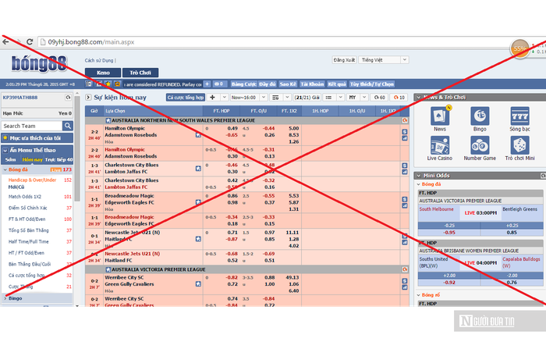546x342 pixels.
Task: Select Handicap & Over/Under market
Action: click(32, 180)
